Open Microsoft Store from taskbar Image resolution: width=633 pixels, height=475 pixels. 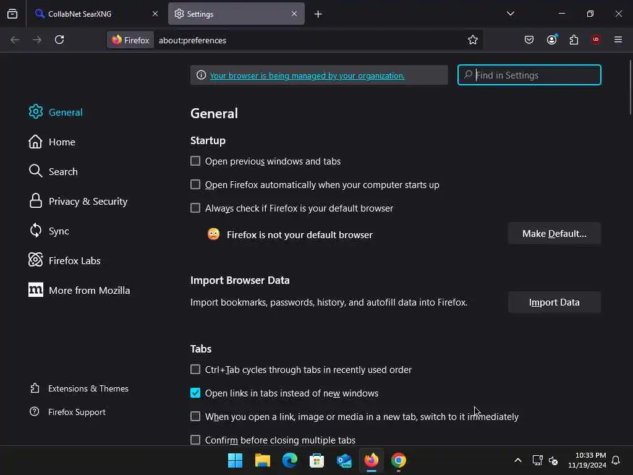pos(317,460)
